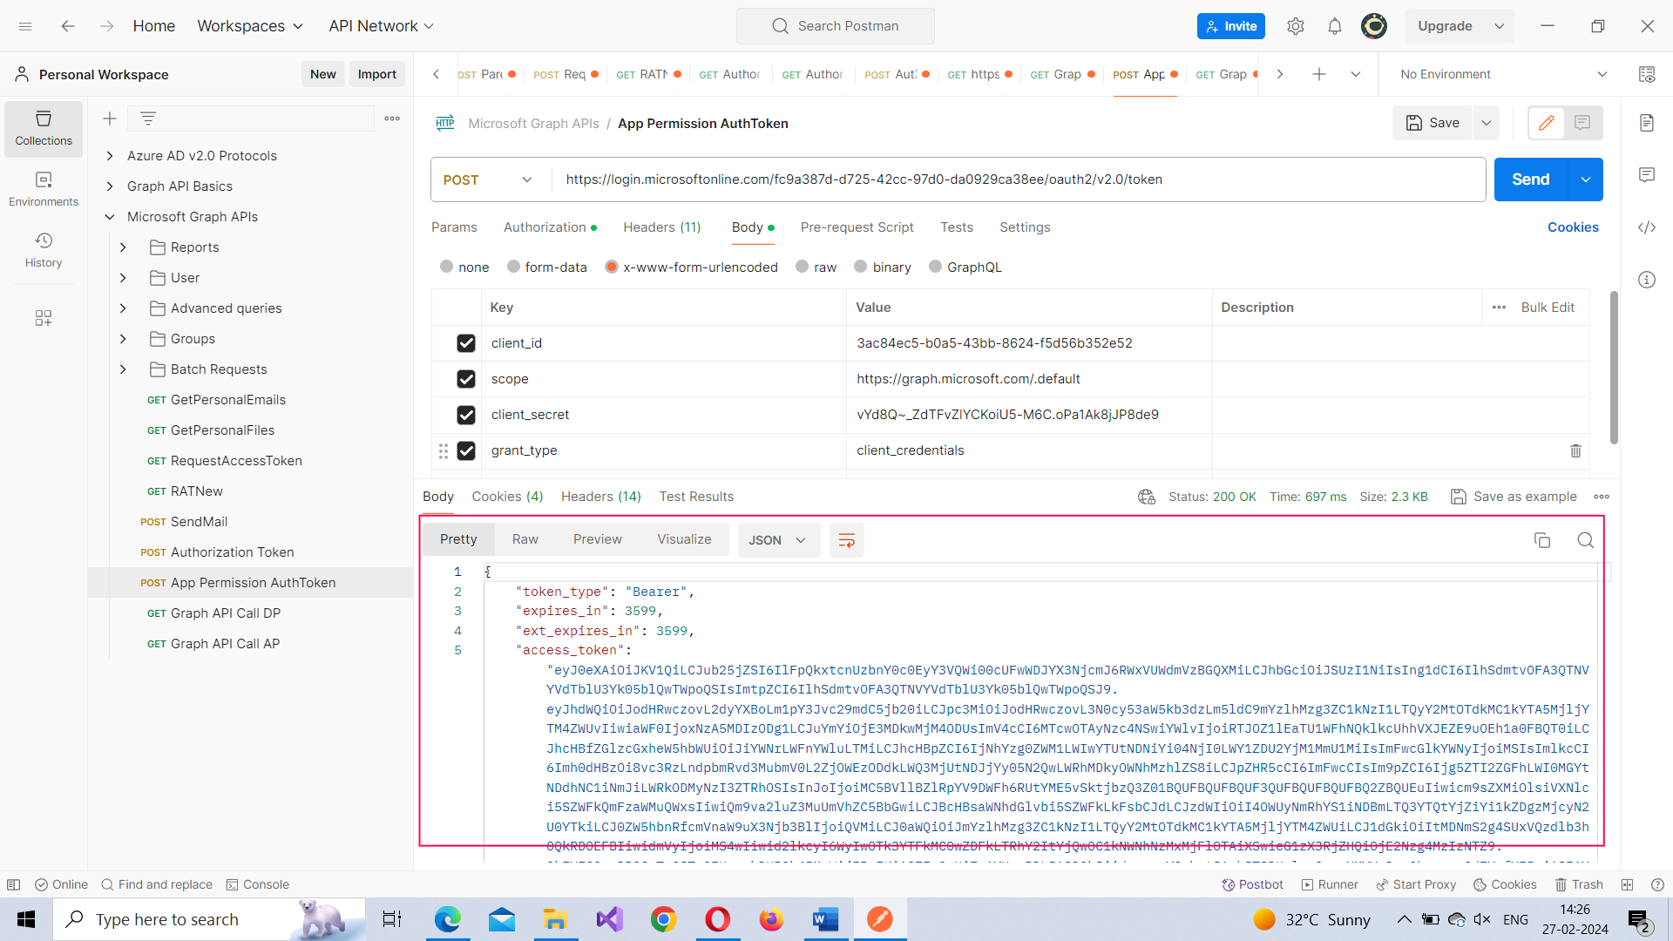Image resolution: width=1673 pixels, height=941 pixels.
Task: Click the filter collections icon
Action: (x=148, y=118)
